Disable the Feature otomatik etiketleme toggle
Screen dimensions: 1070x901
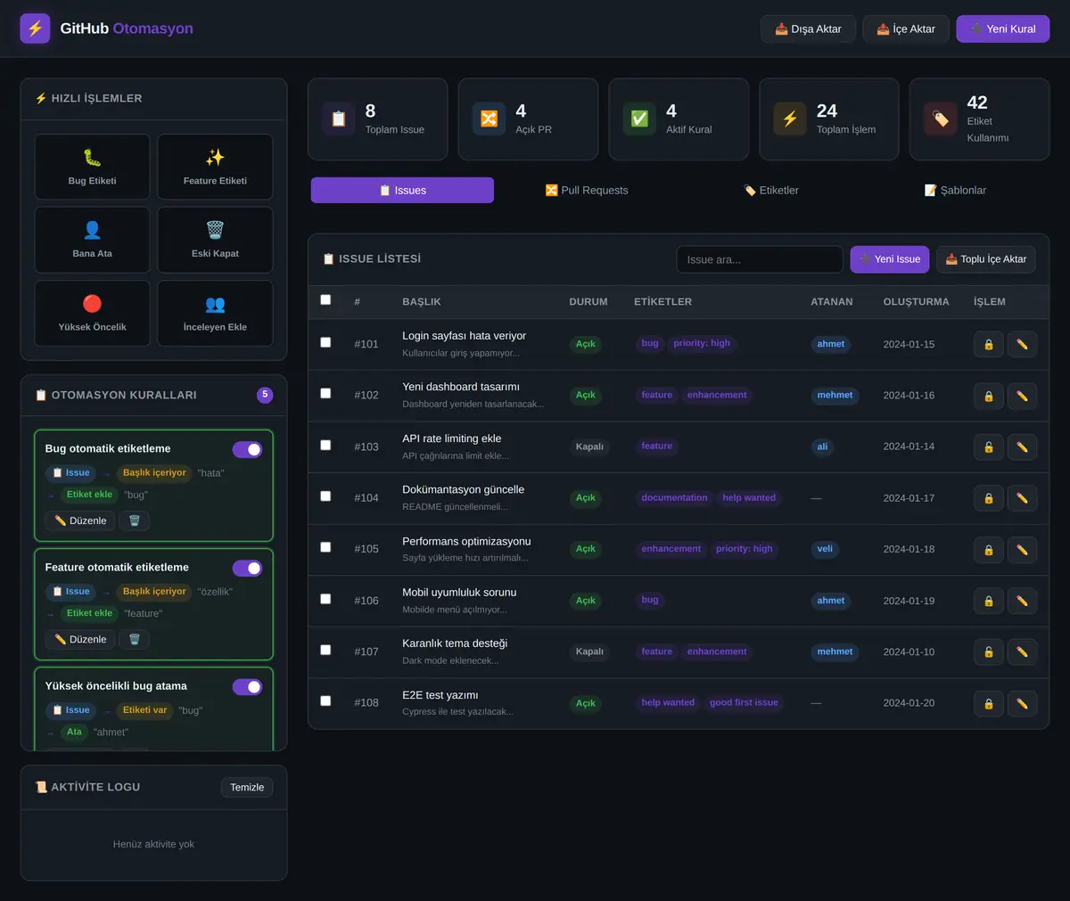pyautogui.click(x=247, y=568)
